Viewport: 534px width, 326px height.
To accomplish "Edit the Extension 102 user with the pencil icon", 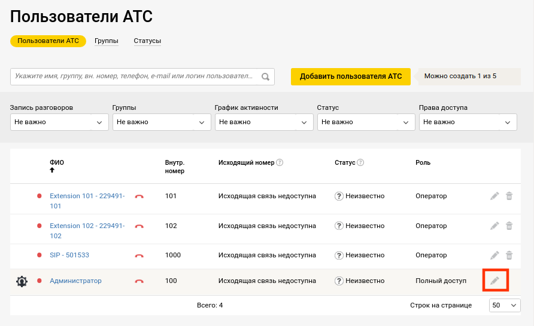I will pyautogui.click(x=494, y=226).
